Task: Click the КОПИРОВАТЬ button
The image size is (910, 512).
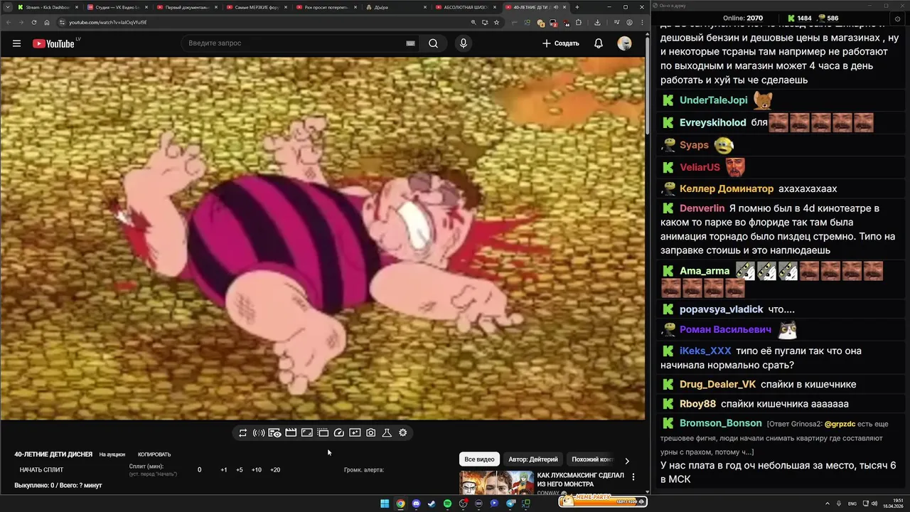Action: (x=154, y=454)
